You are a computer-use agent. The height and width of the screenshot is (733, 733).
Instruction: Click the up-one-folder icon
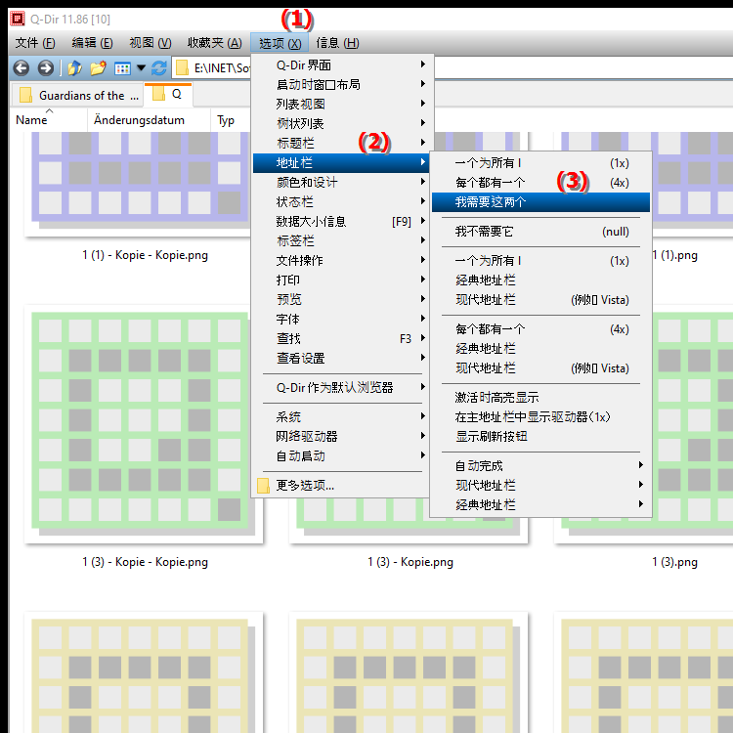coord(75,68)
